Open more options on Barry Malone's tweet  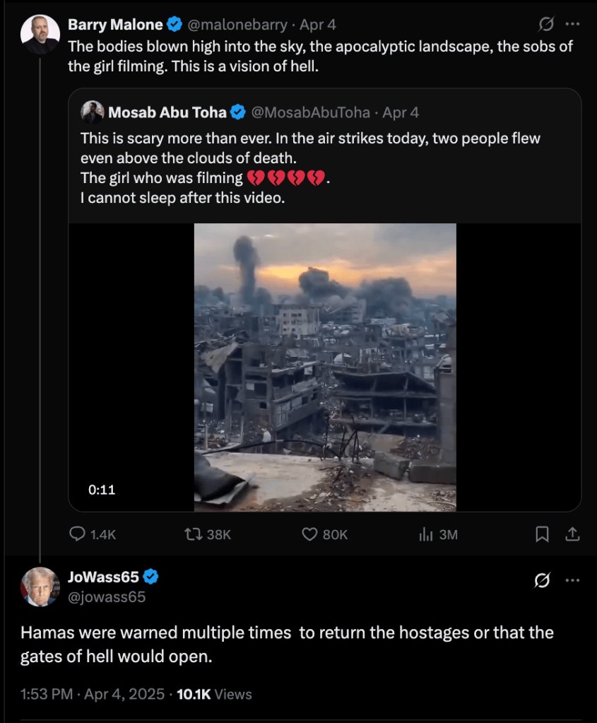[x=572, y=25]
